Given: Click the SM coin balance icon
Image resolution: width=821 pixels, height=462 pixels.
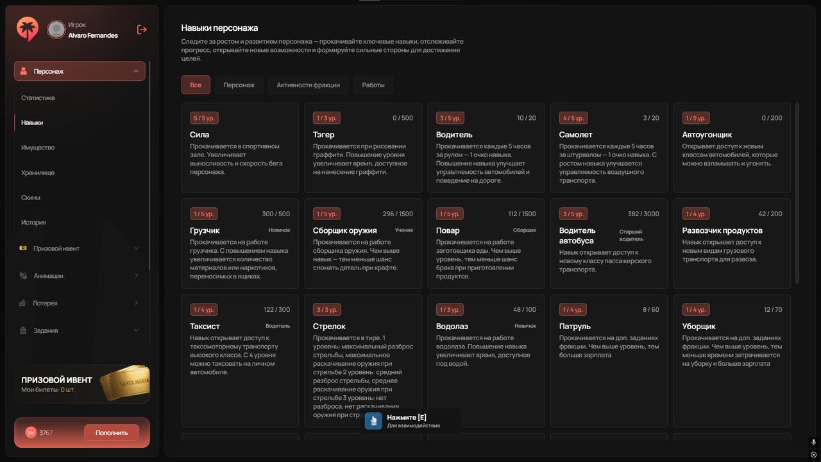Looking at the screenshot, I should pyautogui.click(x=30, y=432).
